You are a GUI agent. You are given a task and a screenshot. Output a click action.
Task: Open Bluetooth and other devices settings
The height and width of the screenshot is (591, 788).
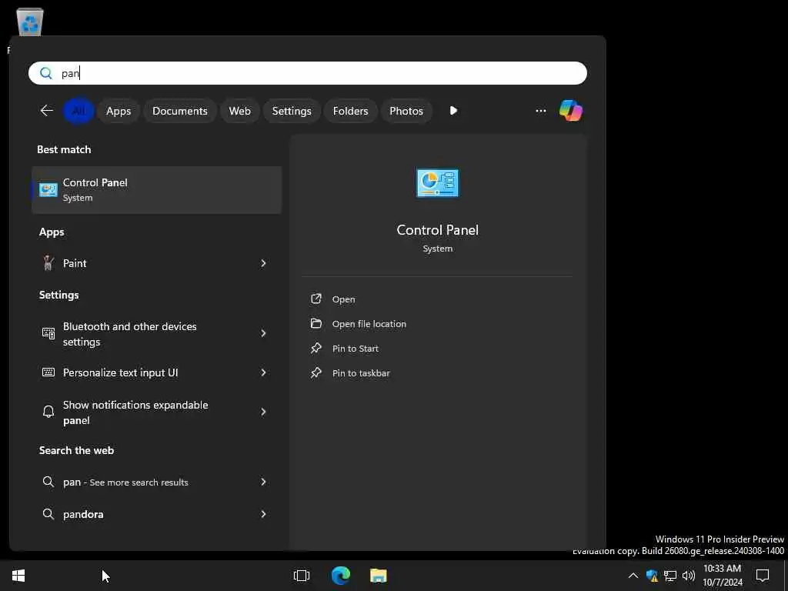156,334
